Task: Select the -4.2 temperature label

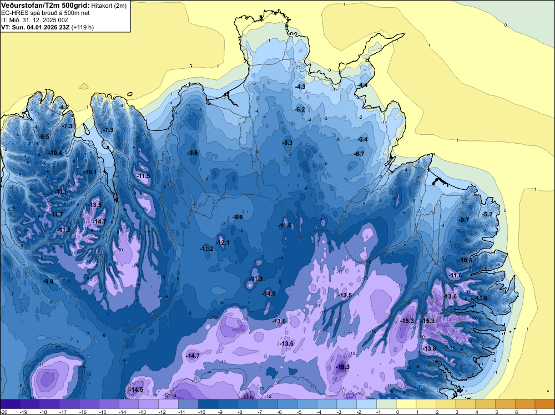Action: pyautogui.click(x=64, y=107)
